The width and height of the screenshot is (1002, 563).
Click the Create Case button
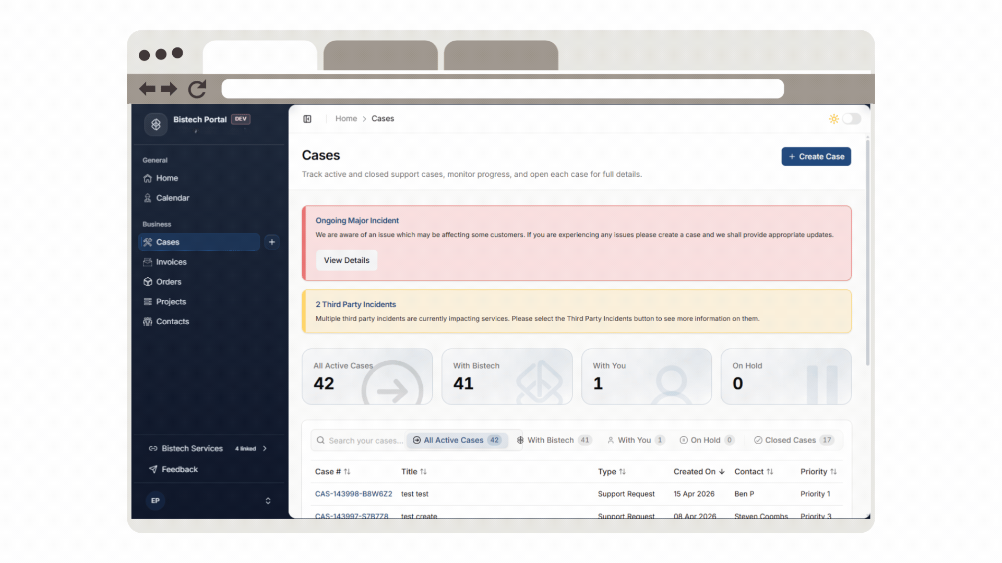816,156
